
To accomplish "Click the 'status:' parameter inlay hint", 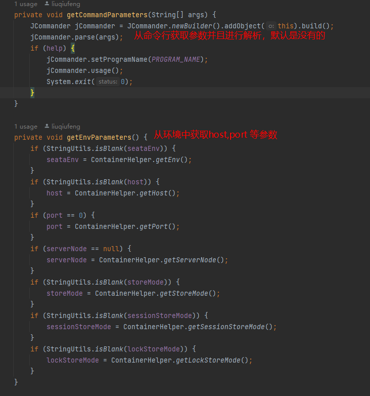I will coord(108,82).
